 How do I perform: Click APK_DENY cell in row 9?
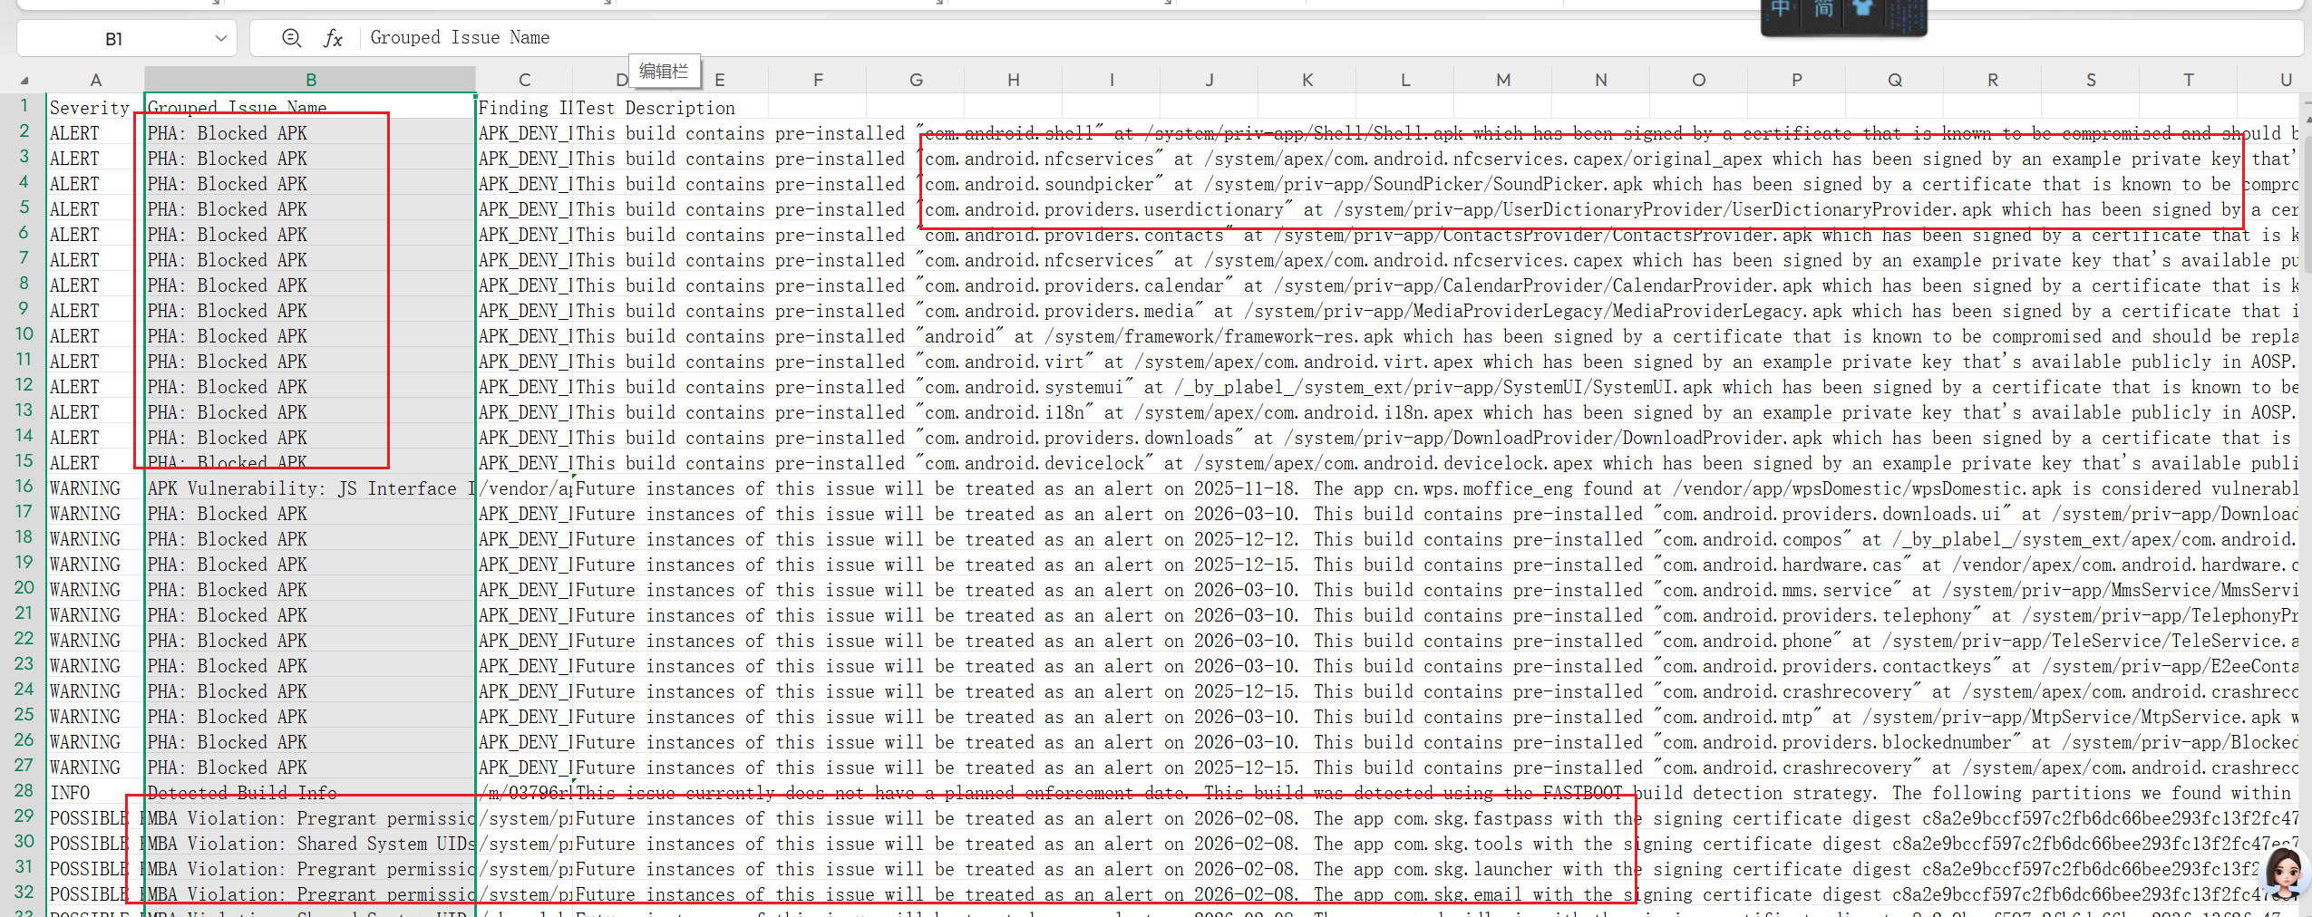pyautogui.click(x=524, y=311)
